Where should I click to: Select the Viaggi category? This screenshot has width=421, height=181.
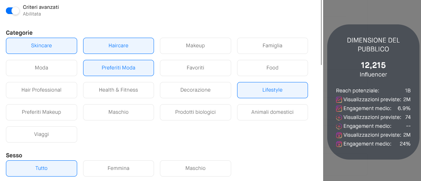click(41, 134)
